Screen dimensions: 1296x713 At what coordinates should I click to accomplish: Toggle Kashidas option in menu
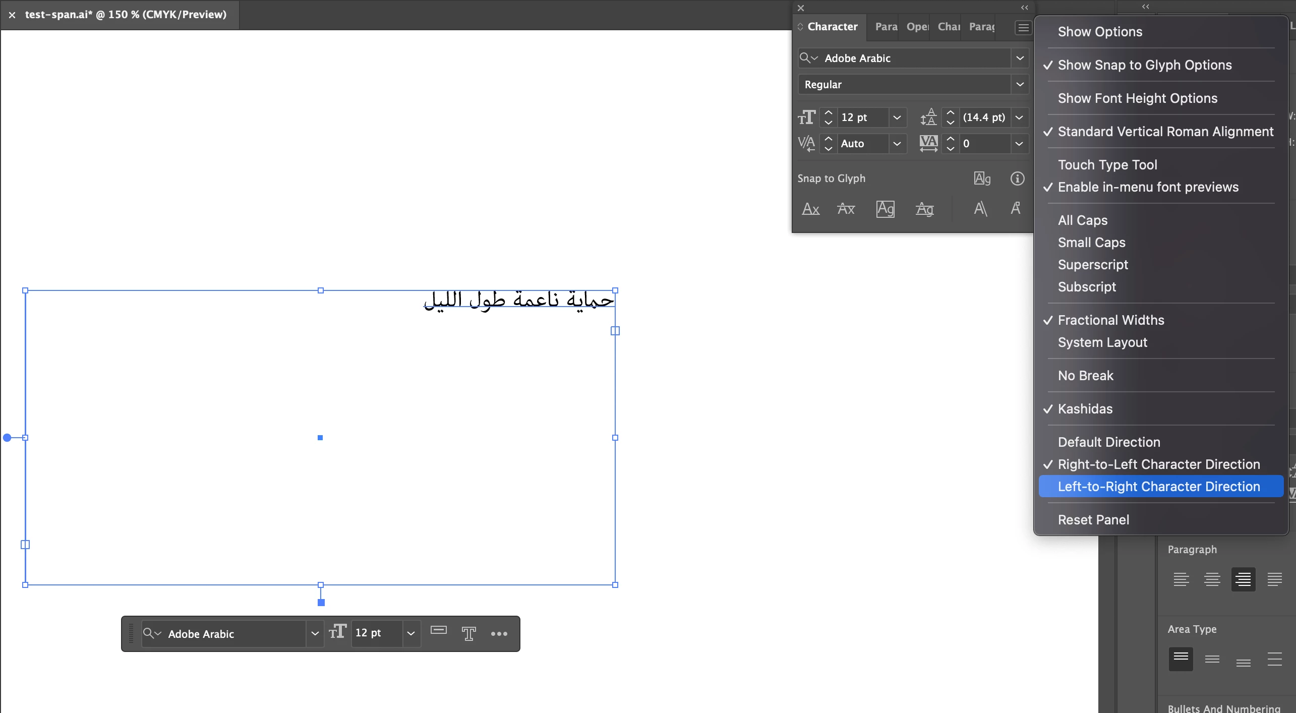[1085, 409]
